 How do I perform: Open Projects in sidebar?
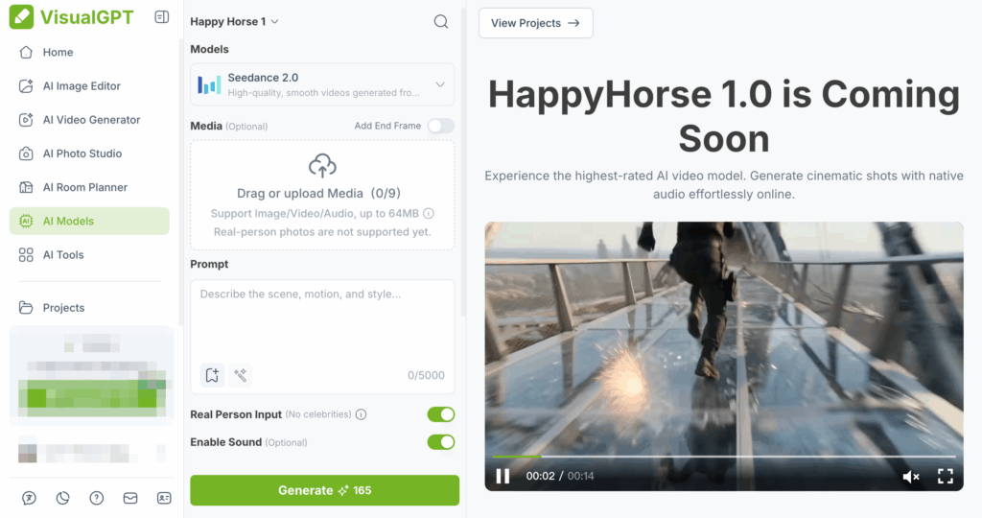89,308
